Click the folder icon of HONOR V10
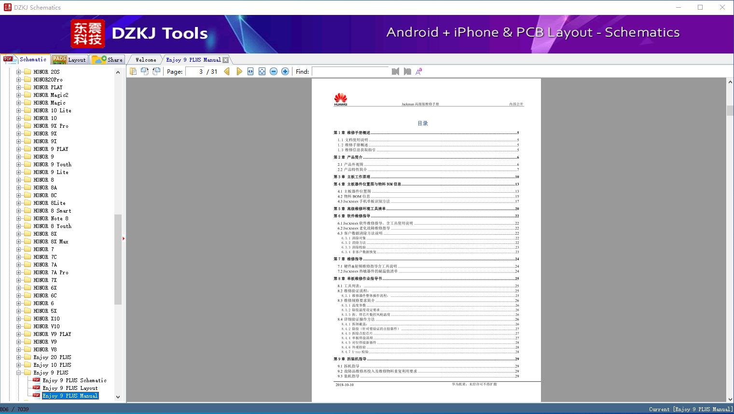This screenshot has height=414, width=734. [x=28, y=326]
